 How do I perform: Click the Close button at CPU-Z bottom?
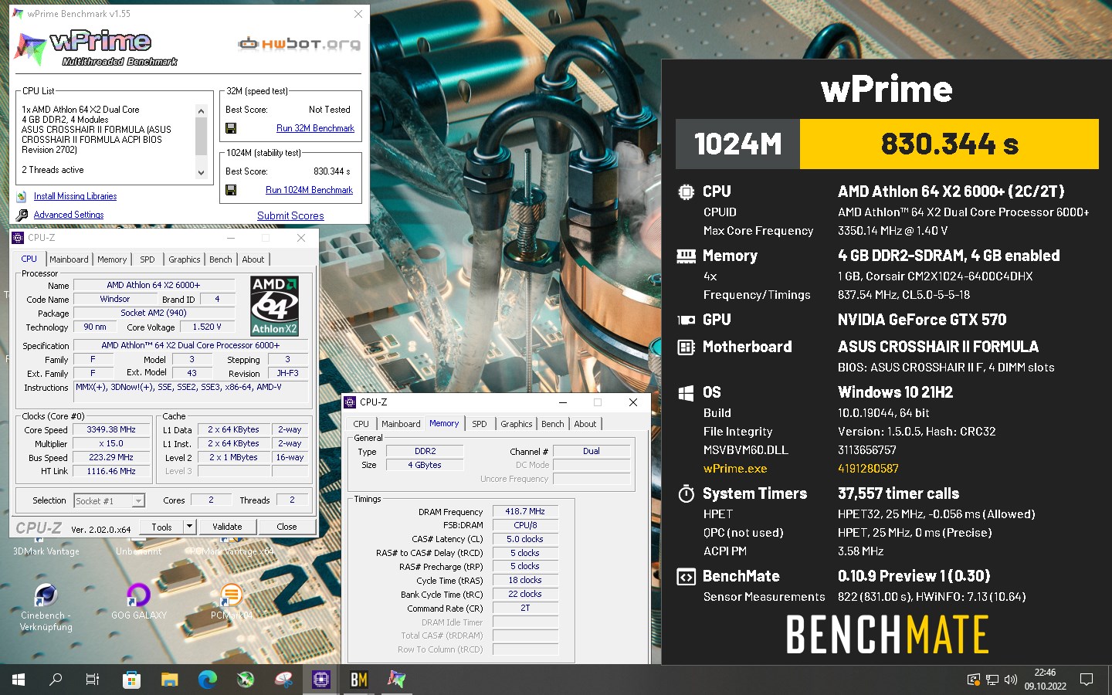(x=286, y=527)
